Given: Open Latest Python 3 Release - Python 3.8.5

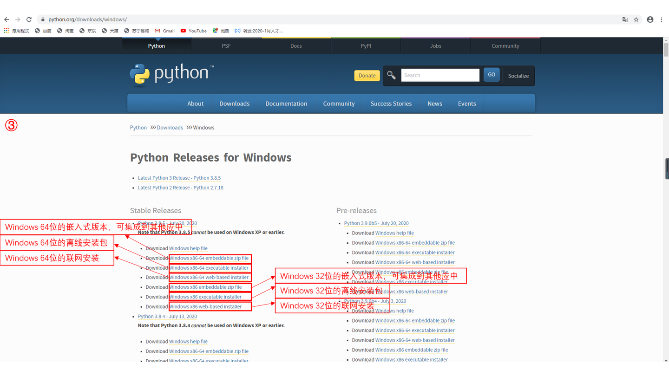Looking at the screenshot, I should (x=179, y=178).
